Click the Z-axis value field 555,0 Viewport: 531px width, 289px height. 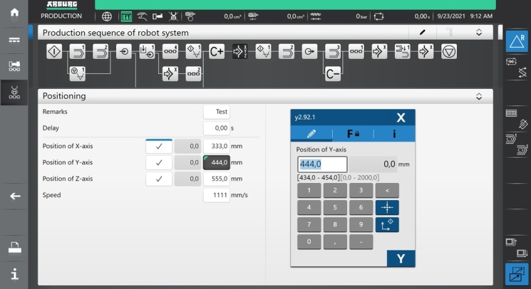click(x=217, y=179)
